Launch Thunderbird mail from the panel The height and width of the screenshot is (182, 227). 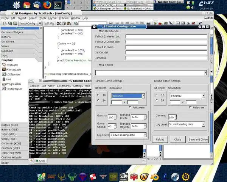tap(37, 5)
